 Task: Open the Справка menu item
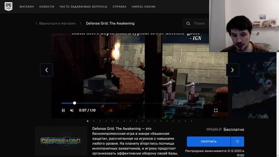click(119, 7)
